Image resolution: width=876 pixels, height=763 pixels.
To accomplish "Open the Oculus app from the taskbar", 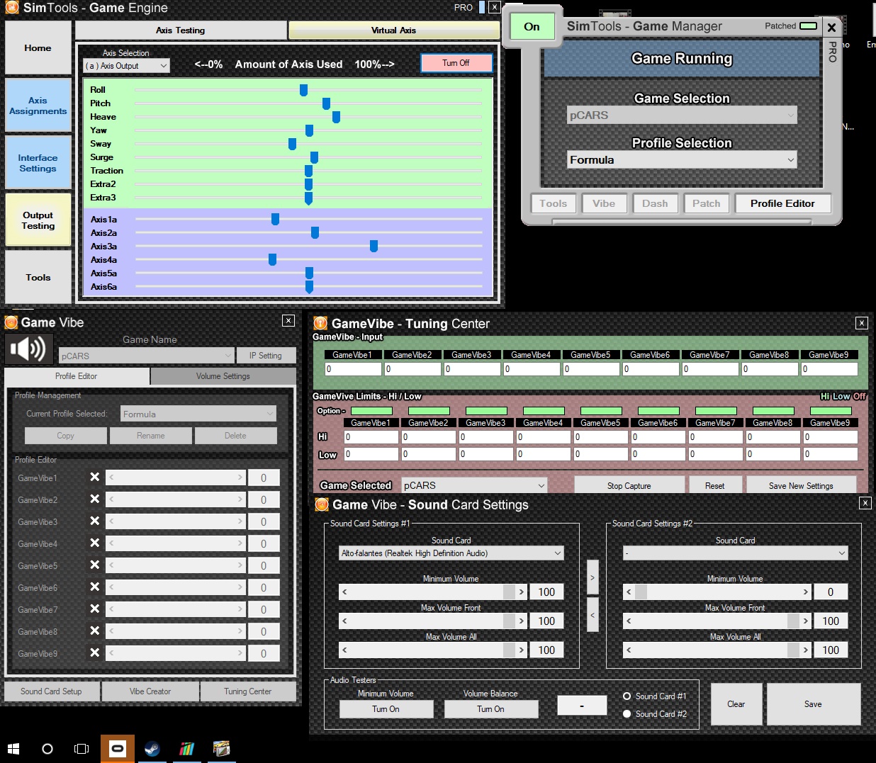I will pos(118,748).
